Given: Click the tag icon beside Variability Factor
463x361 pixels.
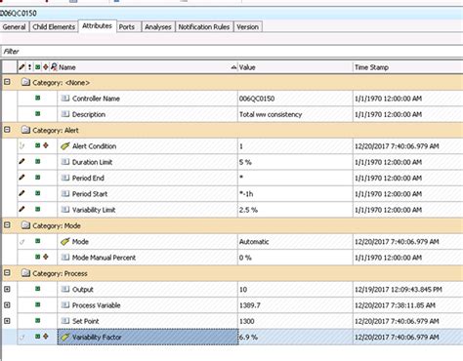Looking at the screenshot, I should [x=65, y=337].
